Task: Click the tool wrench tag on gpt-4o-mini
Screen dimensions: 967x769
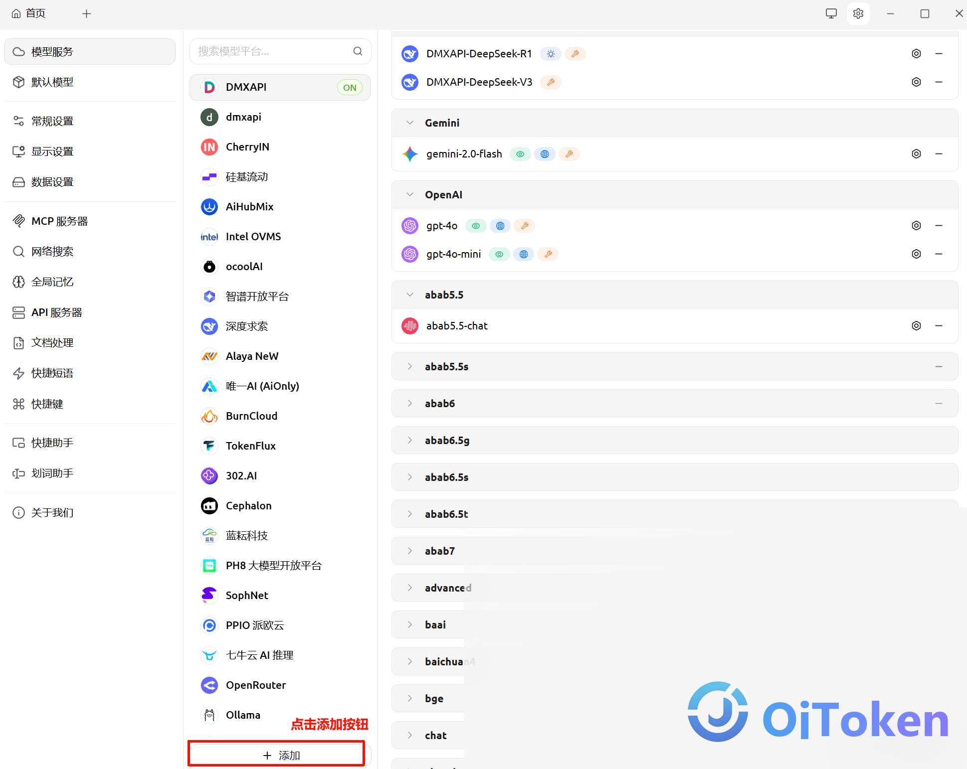Action: coord(548,254)
